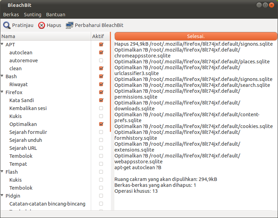
Task: Collapse the Pidgin tree group
Action: [x=2, y=196]
